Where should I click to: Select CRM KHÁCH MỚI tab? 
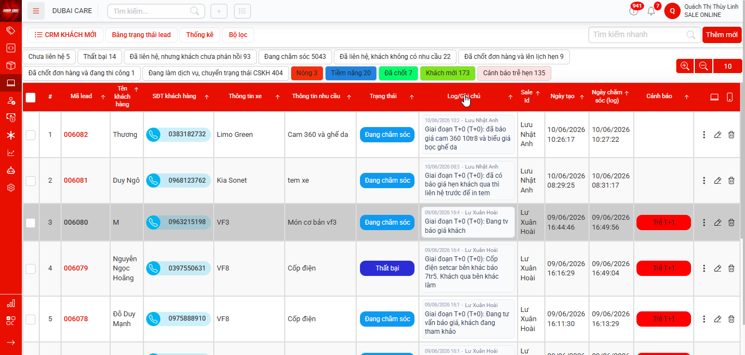[x=65, y=35]
